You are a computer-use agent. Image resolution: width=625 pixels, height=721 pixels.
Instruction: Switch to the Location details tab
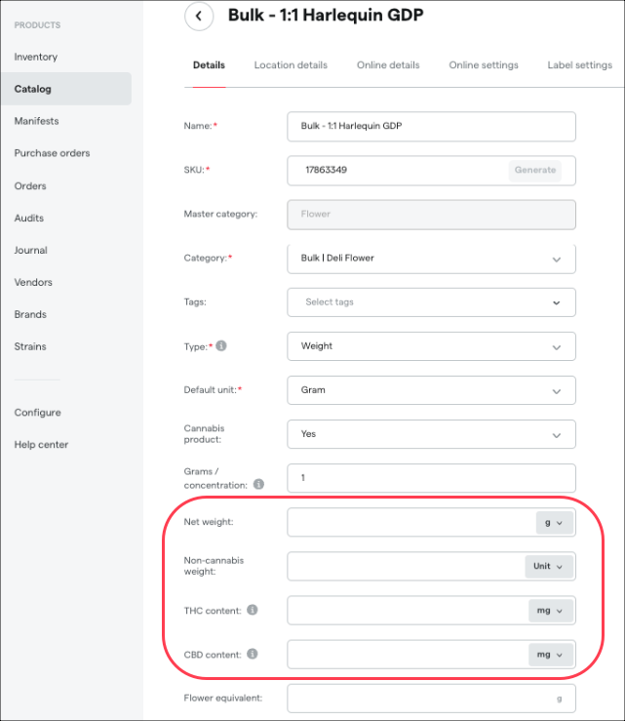(x=291, y=65)
